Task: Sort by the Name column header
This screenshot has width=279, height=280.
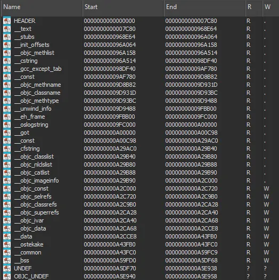Action: click(42, 7)
